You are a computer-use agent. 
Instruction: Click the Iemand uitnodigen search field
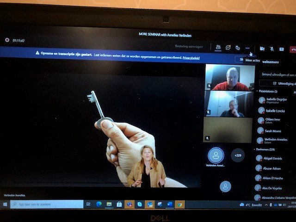(278, 74)
